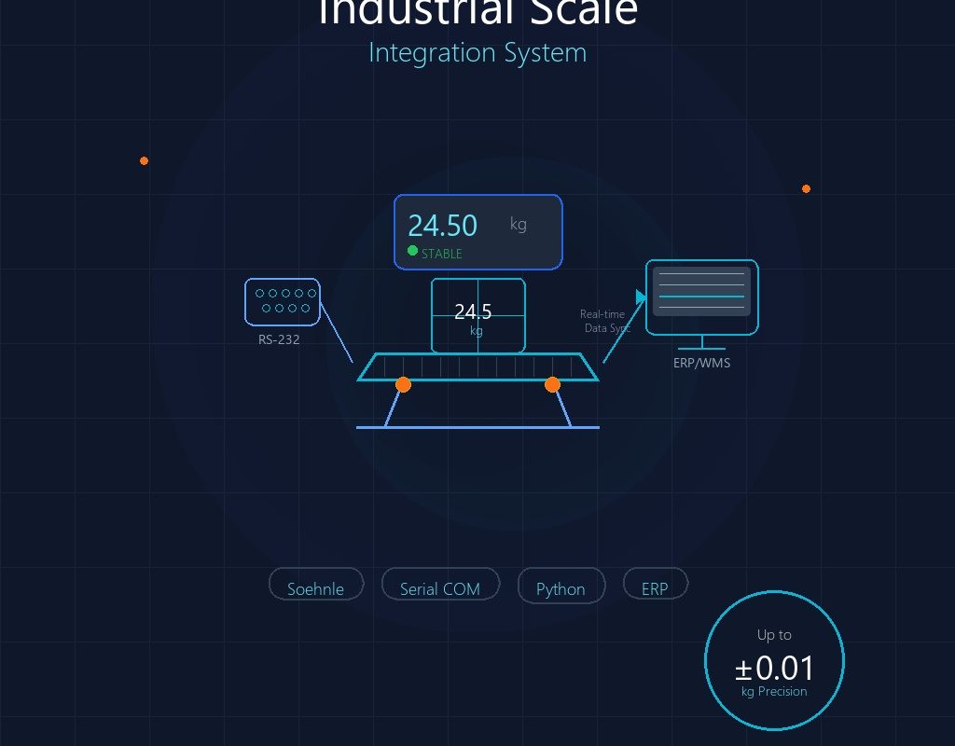The image size is (955, 746).
Task: Click the data sync arrowhead near monitor
Action: tap(641, 297)
